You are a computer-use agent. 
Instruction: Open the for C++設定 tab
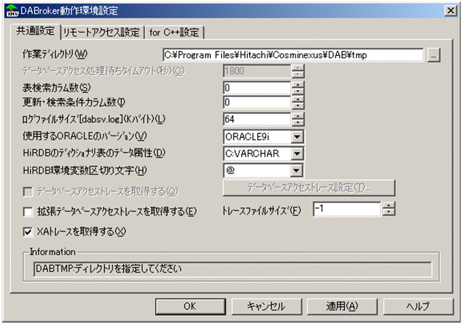[x=174, y=32]
